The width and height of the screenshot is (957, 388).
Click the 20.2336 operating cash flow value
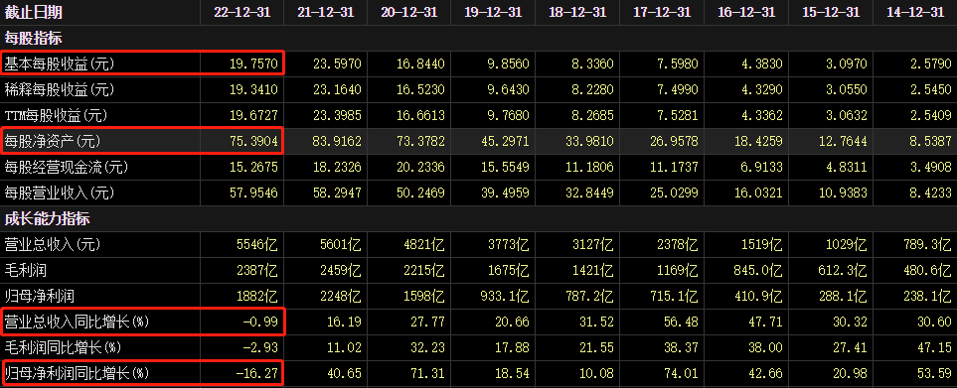[420, 168]
